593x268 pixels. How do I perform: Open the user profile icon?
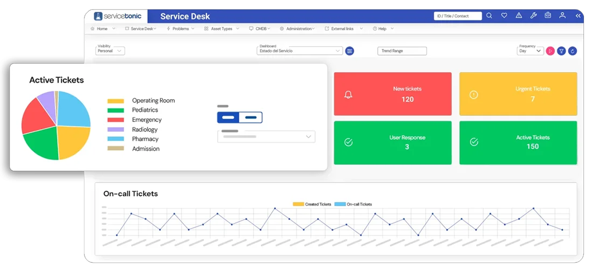pyautogui.click(x=562, y=16)
